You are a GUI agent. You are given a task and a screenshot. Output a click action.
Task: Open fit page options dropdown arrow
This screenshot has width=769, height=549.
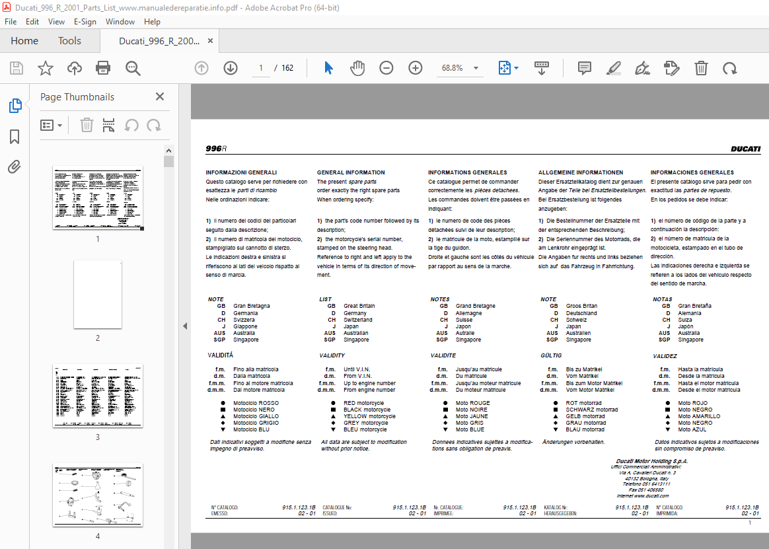click(x=516, y=68)
